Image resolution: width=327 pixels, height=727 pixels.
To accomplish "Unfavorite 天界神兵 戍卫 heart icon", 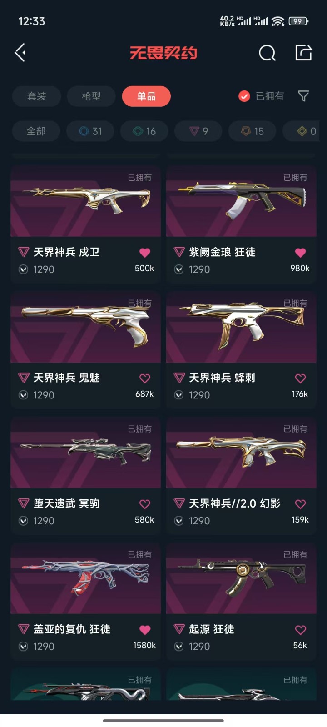I will click(x=145, y=253).
